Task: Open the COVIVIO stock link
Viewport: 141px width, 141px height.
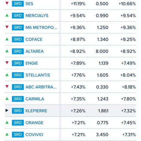Action: point(34,135)
